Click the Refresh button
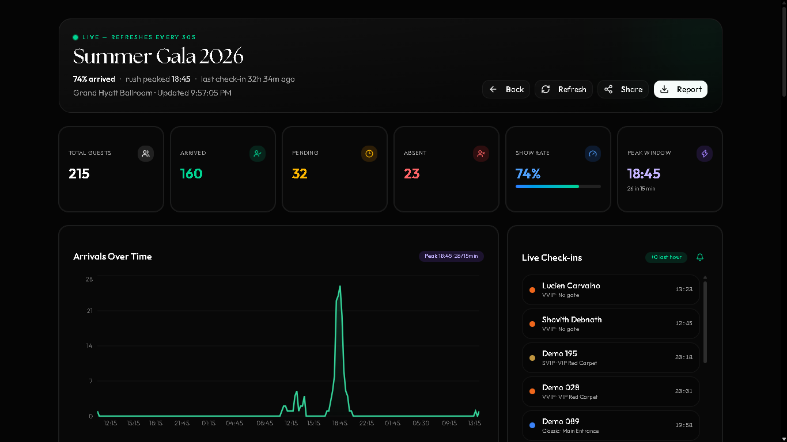This screenshot has width=787, height=442. (x=563, y=89)
